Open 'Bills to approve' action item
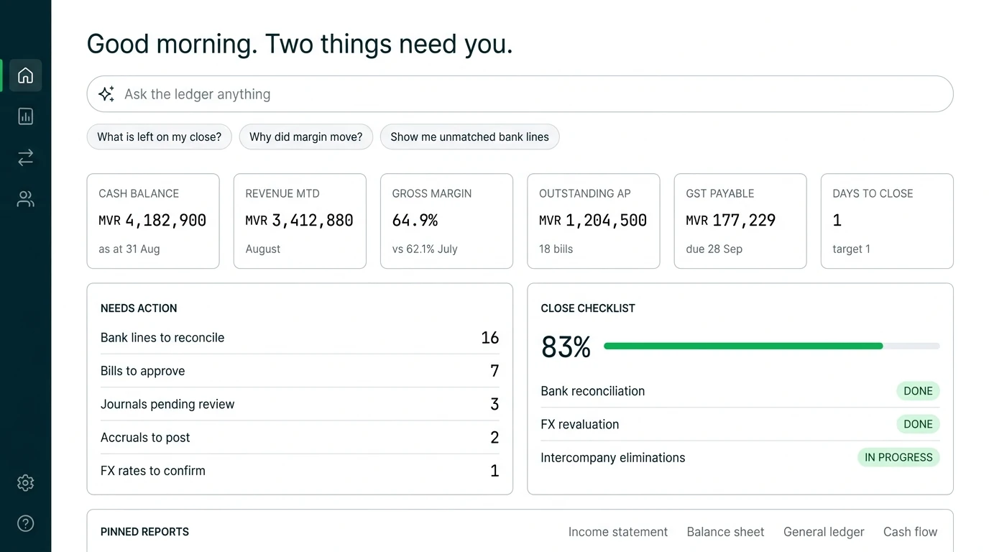This screenshot has height=552, width=989. [x=300, y=371]
